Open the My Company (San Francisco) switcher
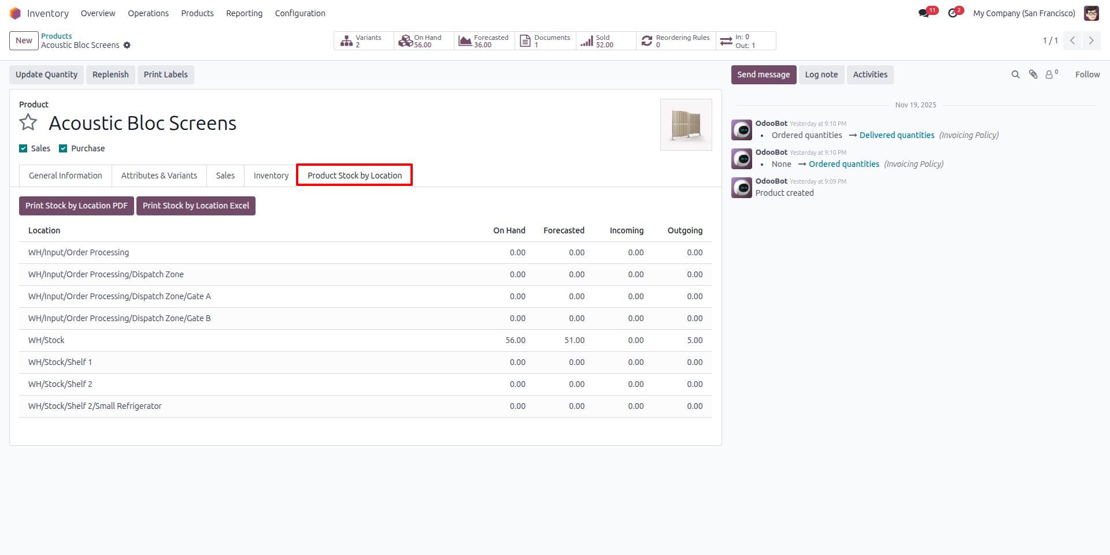1110x555 pixels. [1024, 13]
